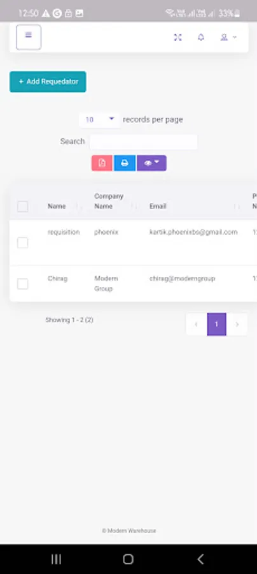Screen dimensions: 257x574
Task: Click chirag@moderngroup email cell
Action: point(182,279)
